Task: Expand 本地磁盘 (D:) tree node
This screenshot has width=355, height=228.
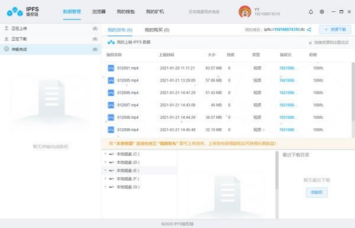Action: (105, 162)
